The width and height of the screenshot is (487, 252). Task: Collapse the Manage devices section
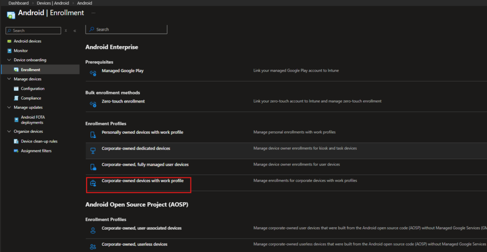click(9, 79)
